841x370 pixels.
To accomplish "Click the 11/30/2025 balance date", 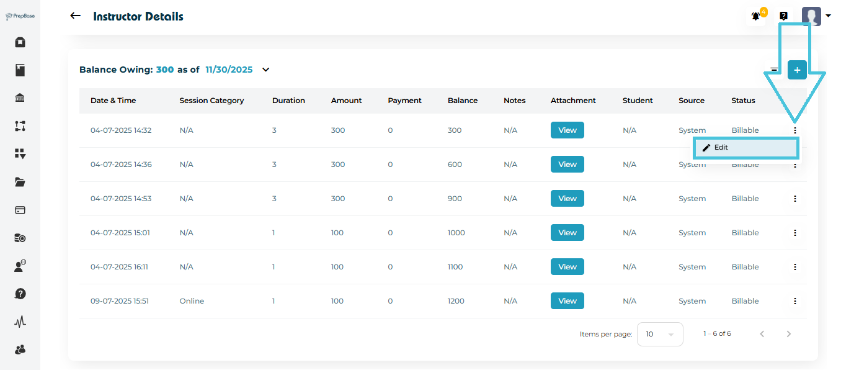I will pyautogui.click(x=229, y=70).
